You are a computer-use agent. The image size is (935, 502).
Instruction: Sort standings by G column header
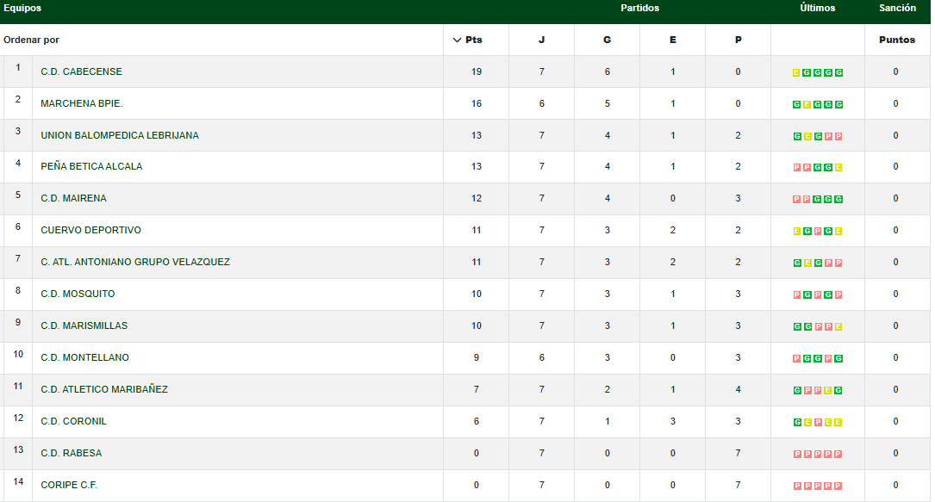click(607, 40)
